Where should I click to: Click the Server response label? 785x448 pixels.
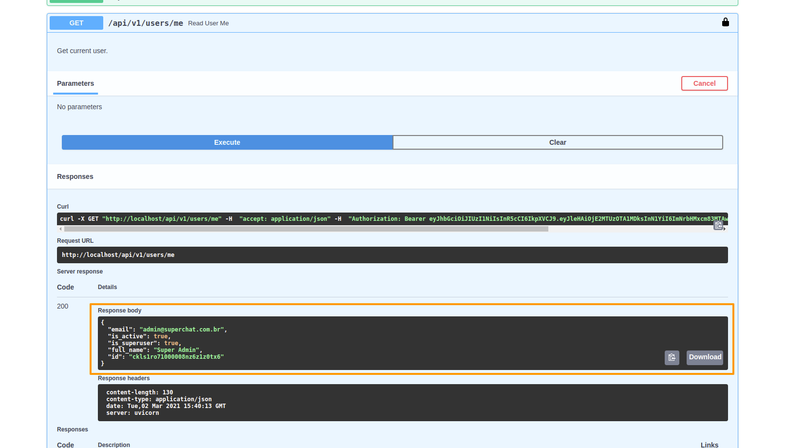(80, 272)
